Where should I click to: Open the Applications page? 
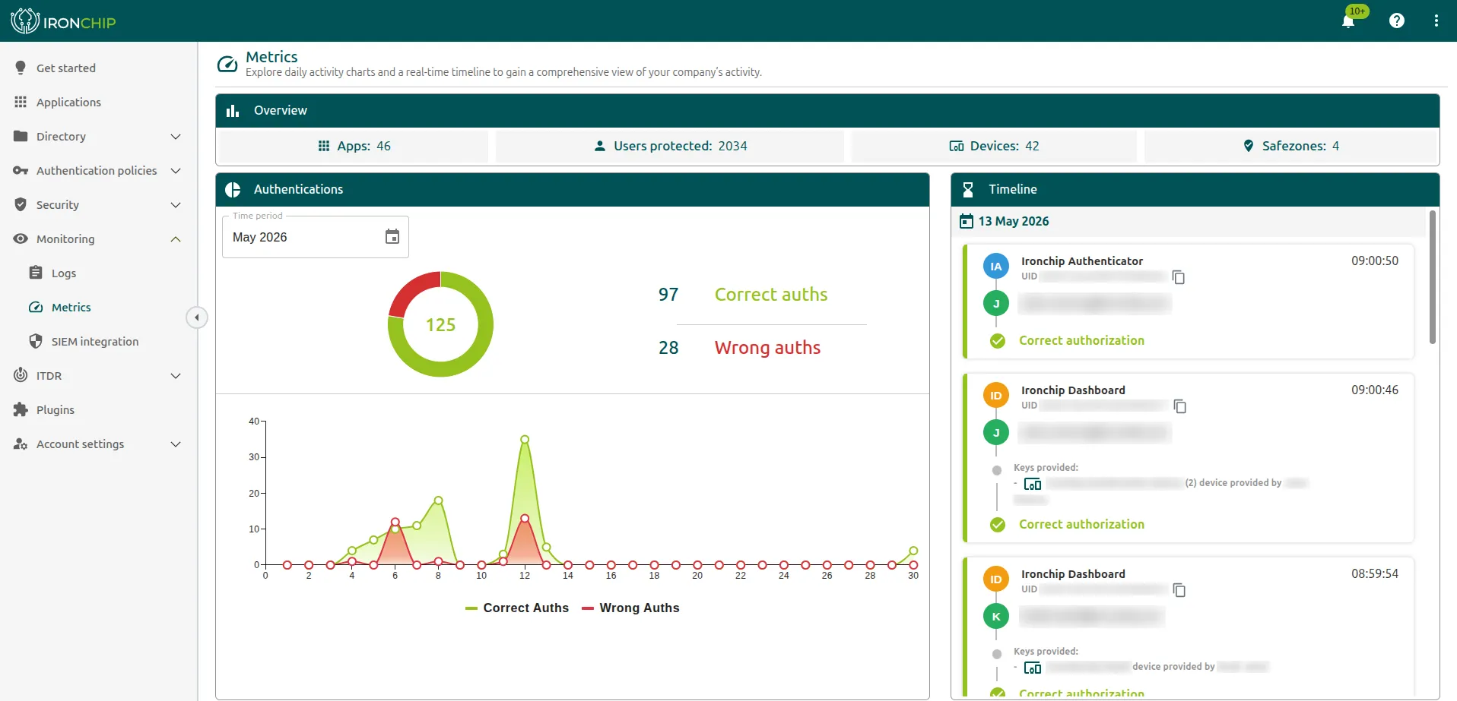(x=68, y=103)
